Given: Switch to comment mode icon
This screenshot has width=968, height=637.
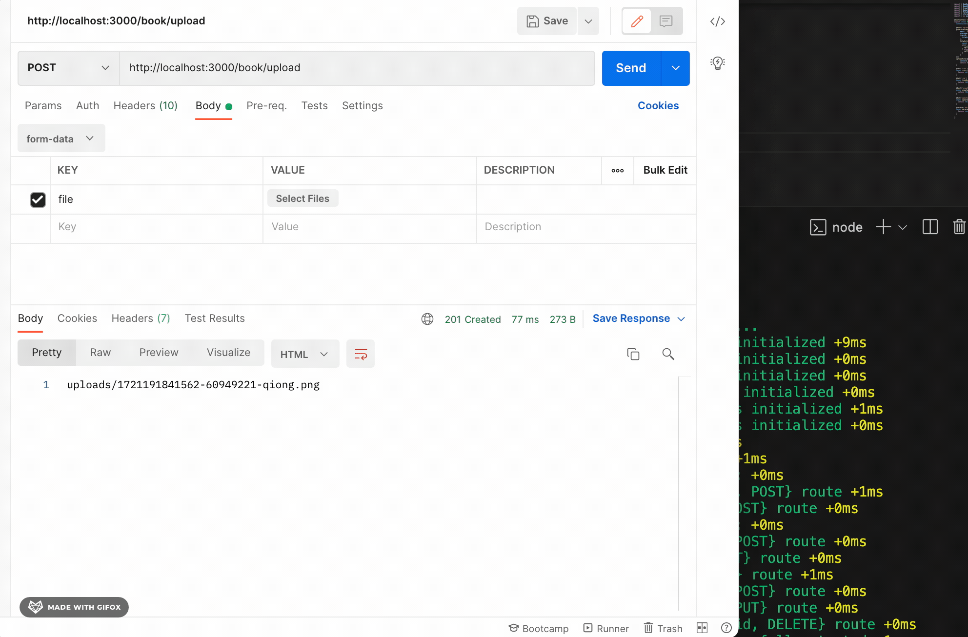Looking at the screenshot, I should tap(666, 21).
